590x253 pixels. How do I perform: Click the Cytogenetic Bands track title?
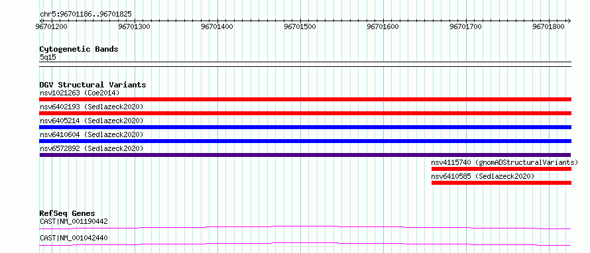coord(79,49)
